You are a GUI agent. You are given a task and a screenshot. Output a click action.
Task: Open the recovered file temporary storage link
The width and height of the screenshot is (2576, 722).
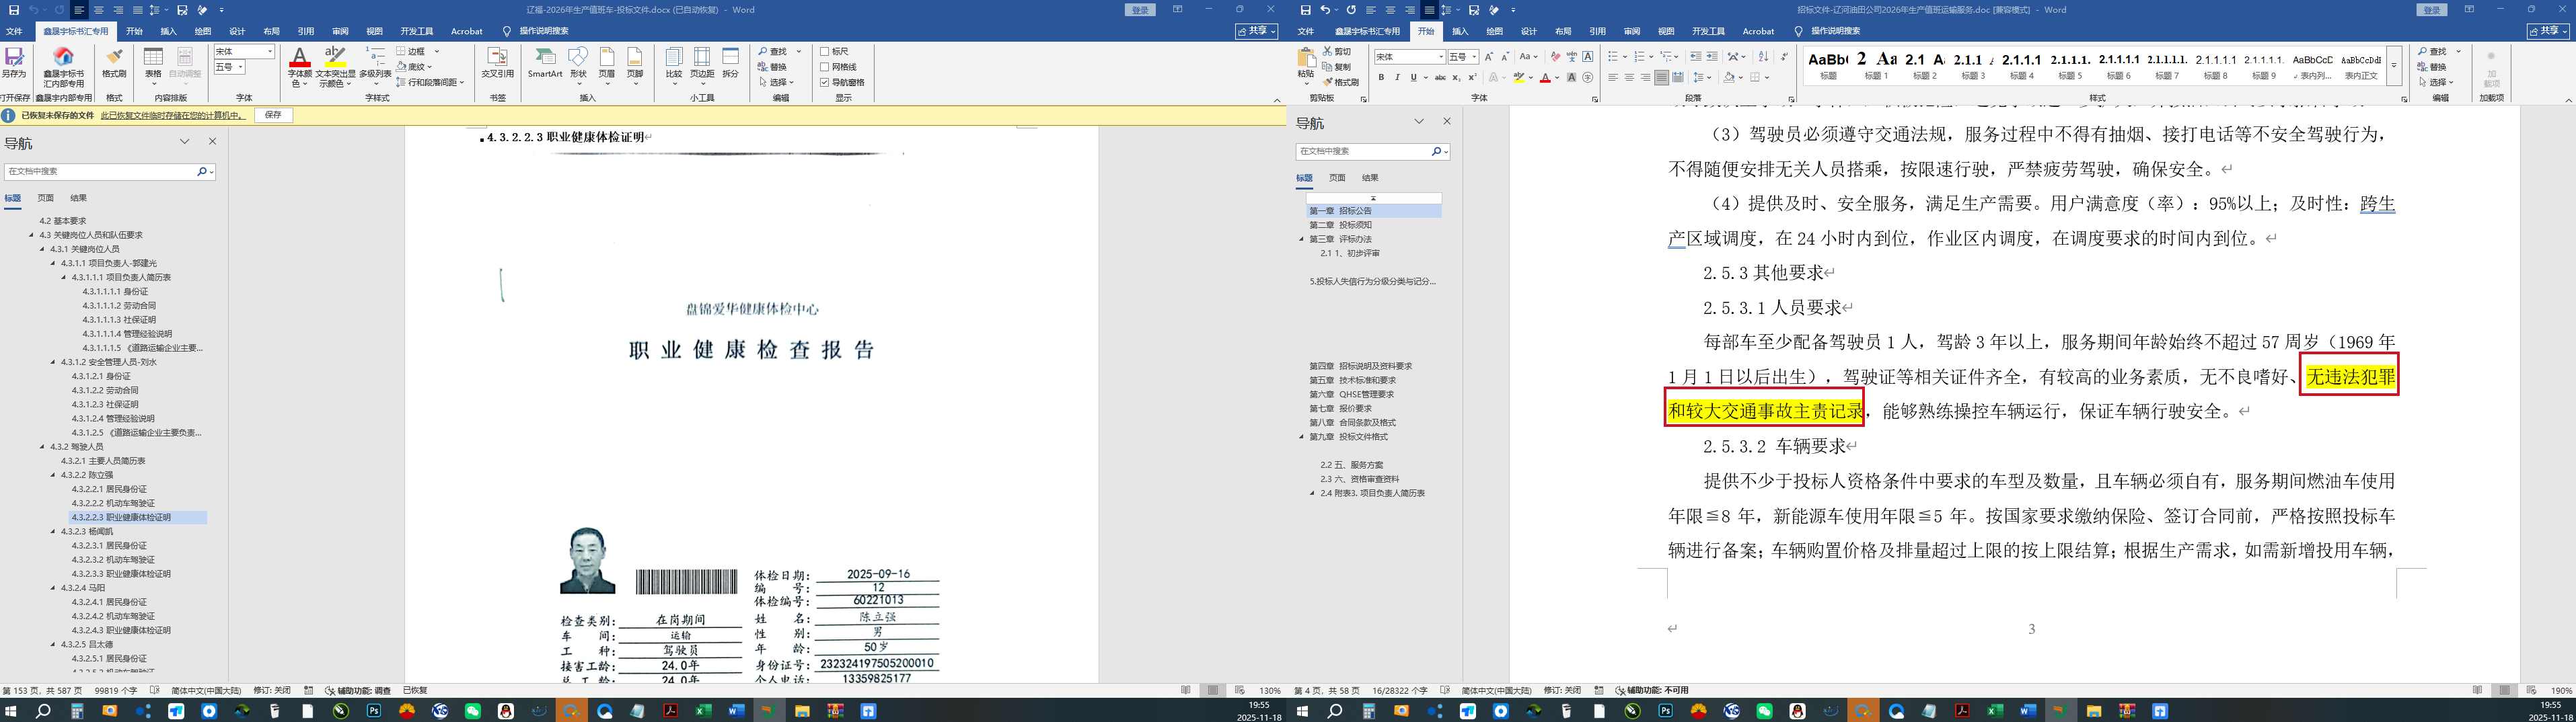(x=173, y=116)
